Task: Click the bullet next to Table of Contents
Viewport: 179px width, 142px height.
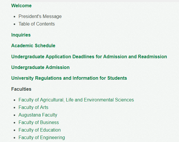Action: [14, 24]
